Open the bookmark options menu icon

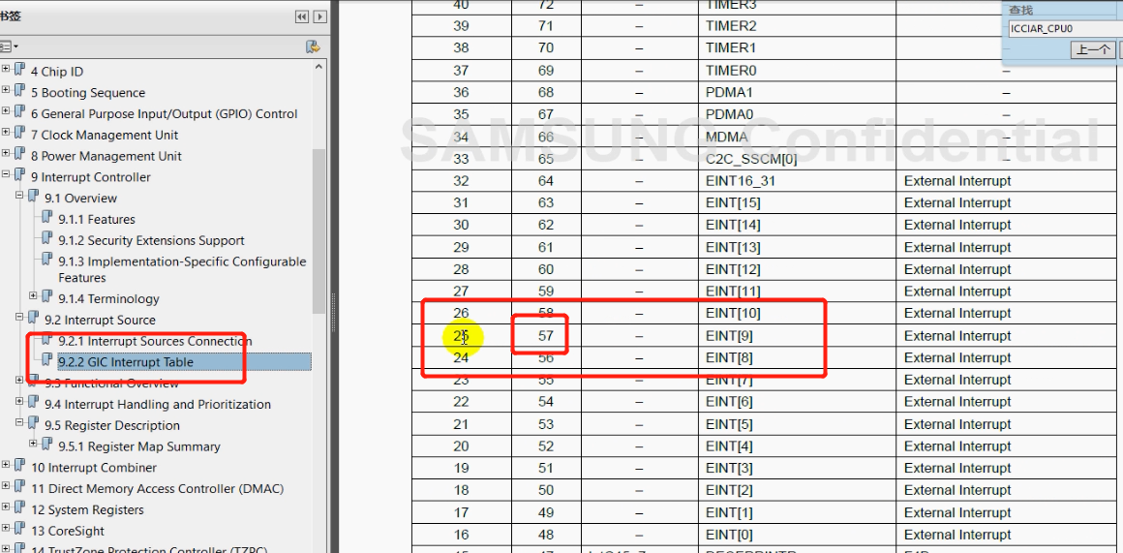pos(9,46)
